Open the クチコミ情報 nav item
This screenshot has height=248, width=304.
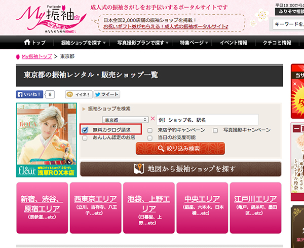[277, 43]
